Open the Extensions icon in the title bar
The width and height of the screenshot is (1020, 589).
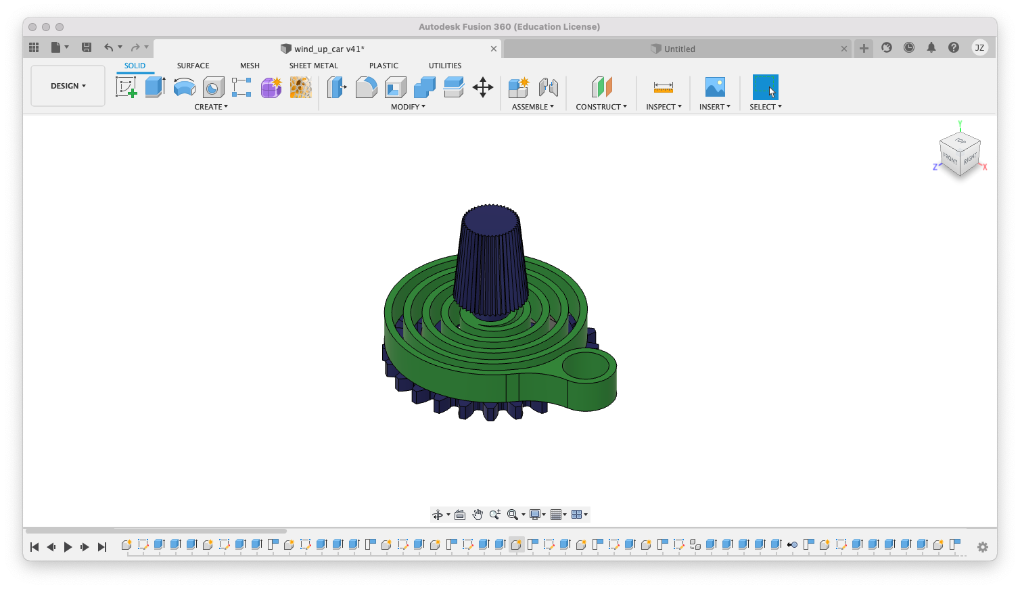click(x=887, y=47)
